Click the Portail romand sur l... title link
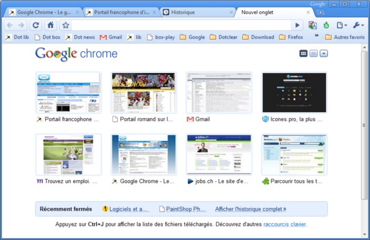Viewport: 370px width, 240px height. 147,119
